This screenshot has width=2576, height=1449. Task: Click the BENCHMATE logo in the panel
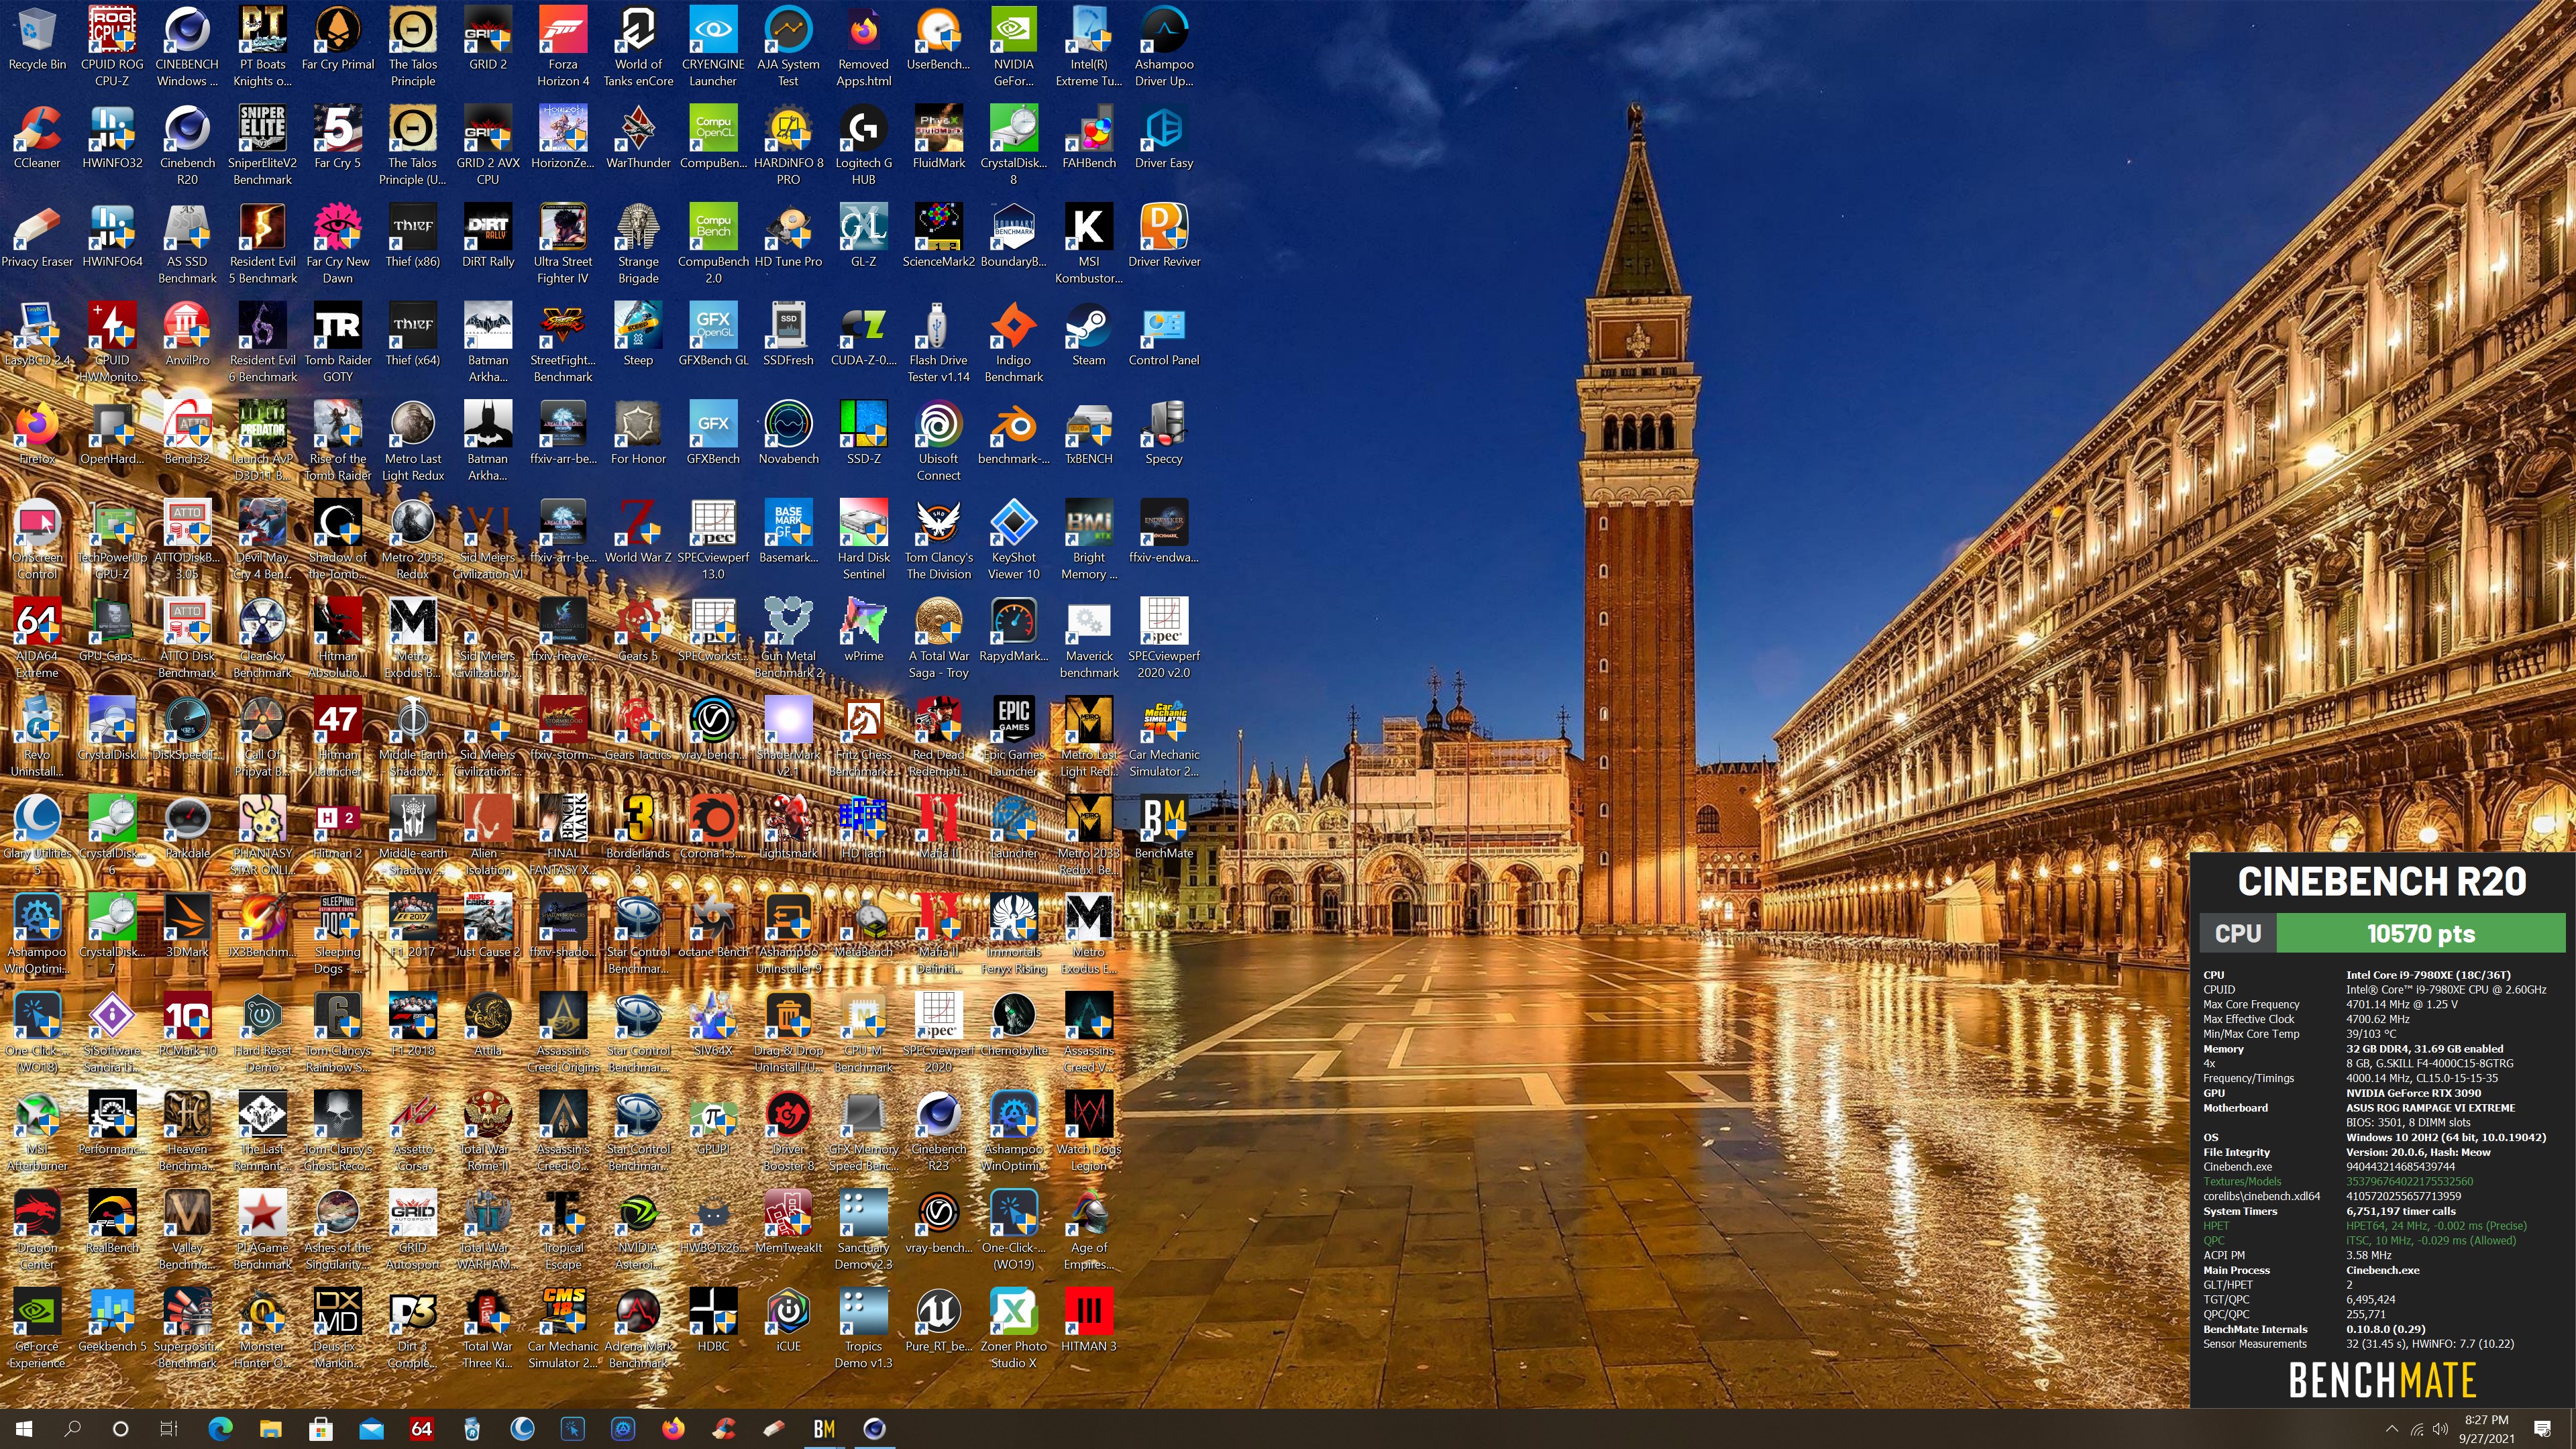[2382, 1380]
